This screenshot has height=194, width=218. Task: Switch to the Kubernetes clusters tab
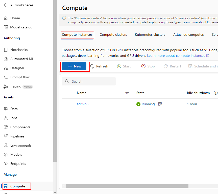pyautogui.click(x=150, y=34)
